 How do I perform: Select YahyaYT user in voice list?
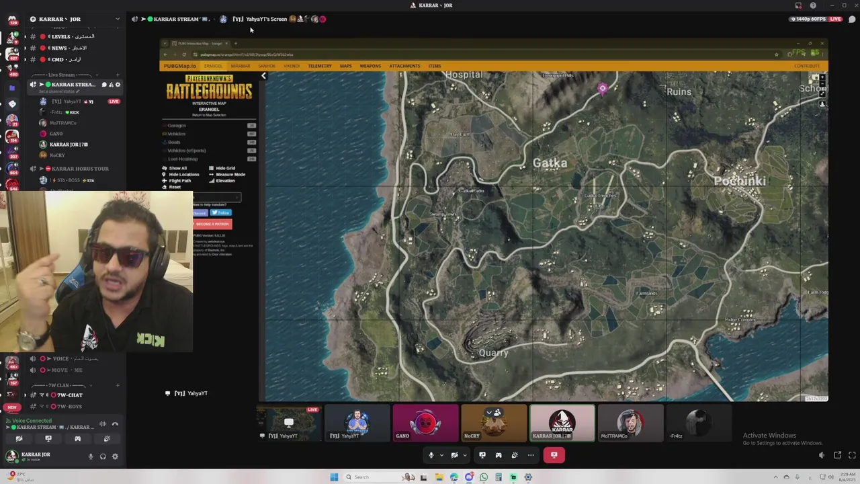point(79,102)
